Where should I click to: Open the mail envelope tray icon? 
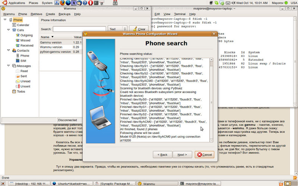pyautogui.click(x=228, y=3)
